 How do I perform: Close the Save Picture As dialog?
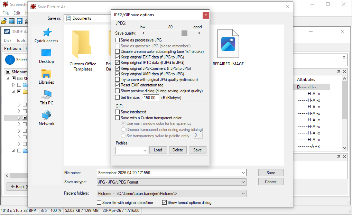click(288, 7)
